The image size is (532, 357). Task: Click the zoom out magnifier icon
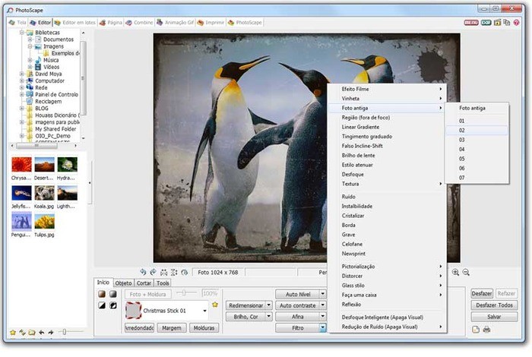point(466,272)
